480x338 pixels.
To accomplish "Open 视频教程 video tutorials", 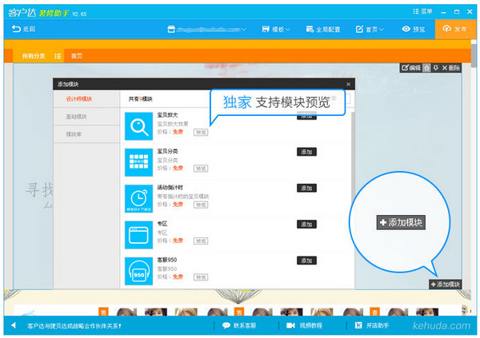I will [x=304, y=325].
